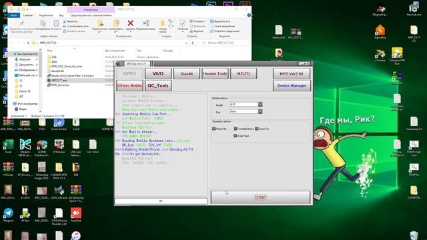Switch to Вид ribbon tab in Explorer
The width and height of the screenshot is (427, 240).
[61, 15]
